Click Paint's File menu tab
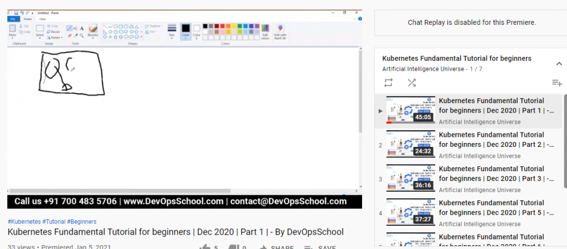This screenshot has width=567, height=249. click(x=13, y=19)
